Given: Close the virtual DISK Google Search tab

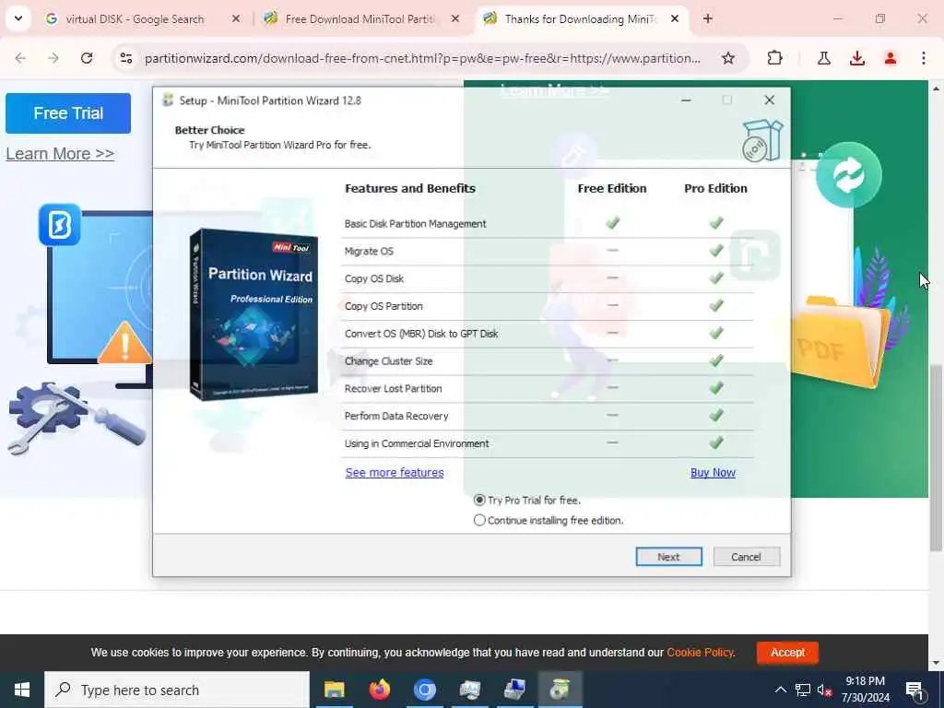Looking at the screenshot, I should pos(236,19).
